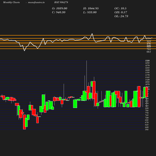Click the "OC: 10.5" reading
This screenshot has height=156, width=156.
tap(120, 8)
